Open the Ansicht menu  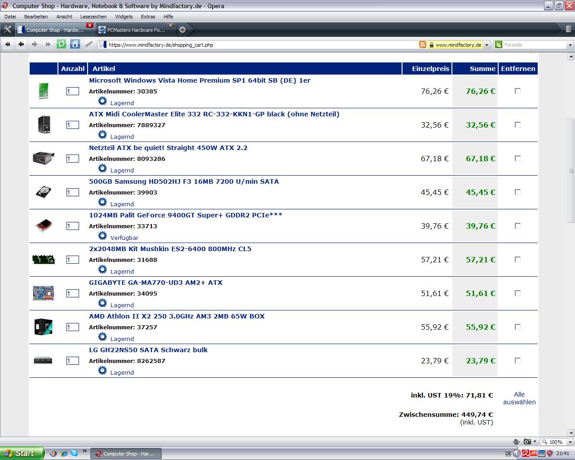coord(64,17)
